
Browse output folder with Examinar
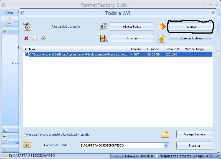pos(194,146)
